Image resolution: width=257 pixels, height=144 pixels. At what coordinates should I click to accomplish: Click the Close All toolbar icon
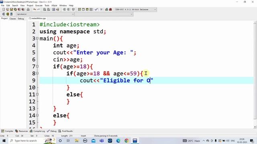coord(23,10)
